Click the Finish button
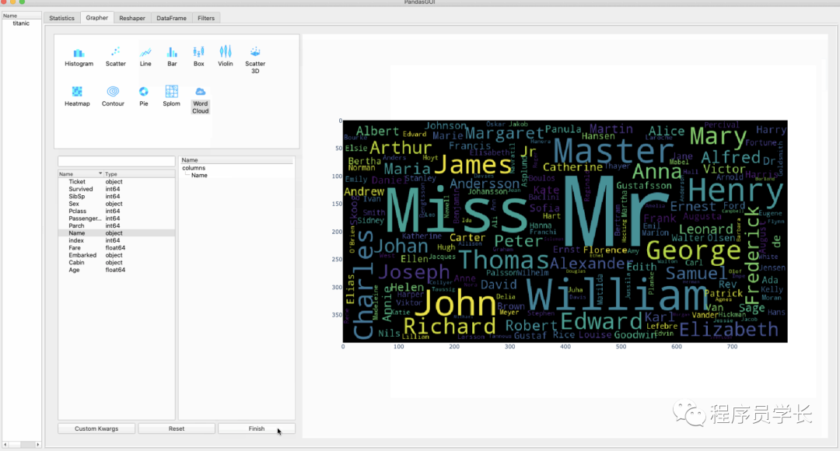Screen dimensions: 840x451 pyautogui.click(x=257, y=428)
